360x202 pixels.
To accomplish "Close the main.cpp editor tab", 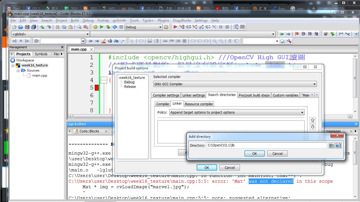I will [91, 49].
